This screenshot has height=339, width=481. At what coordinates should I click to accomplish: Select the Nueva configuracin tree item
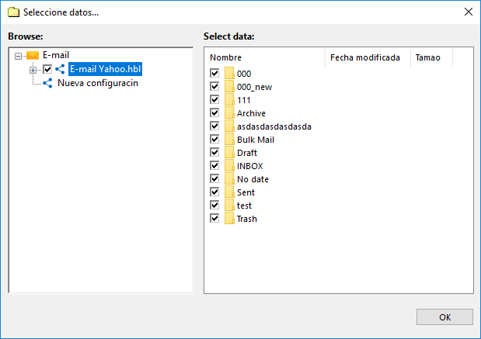coord(97,83)
